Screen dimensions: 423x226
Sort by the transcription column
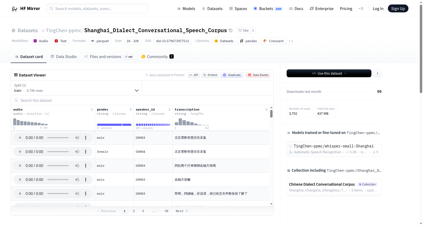pyautogui.click(x=266, y=109)
